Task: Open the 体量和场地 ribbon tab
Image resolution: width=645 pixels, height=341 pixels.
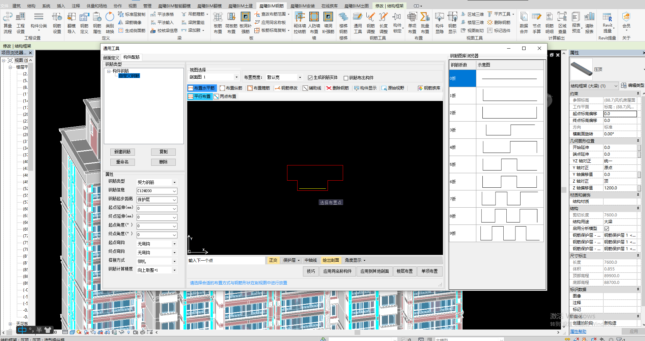Action: 96,6
